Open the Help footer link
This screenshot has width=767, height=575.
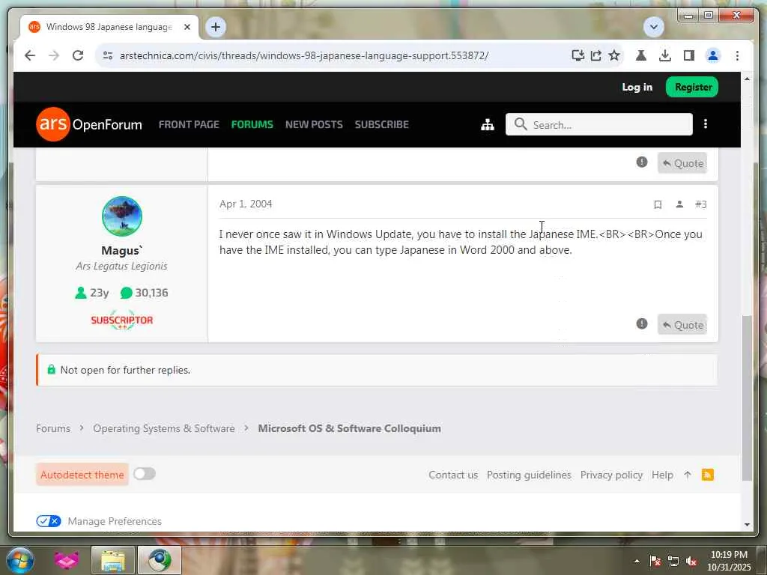click(662, 475)
